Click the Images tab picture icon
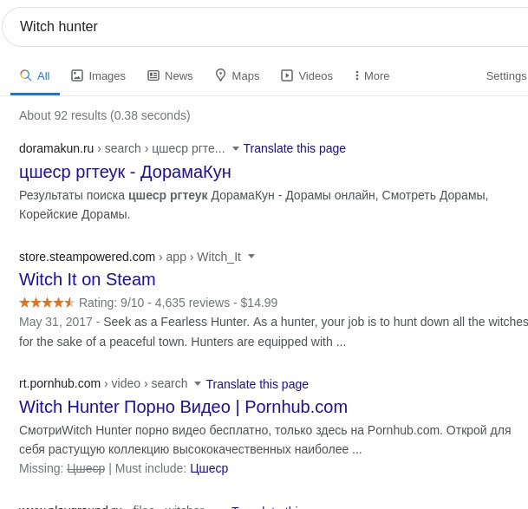The height and width of the screenshot is (509, 528). tap(77, 75)
